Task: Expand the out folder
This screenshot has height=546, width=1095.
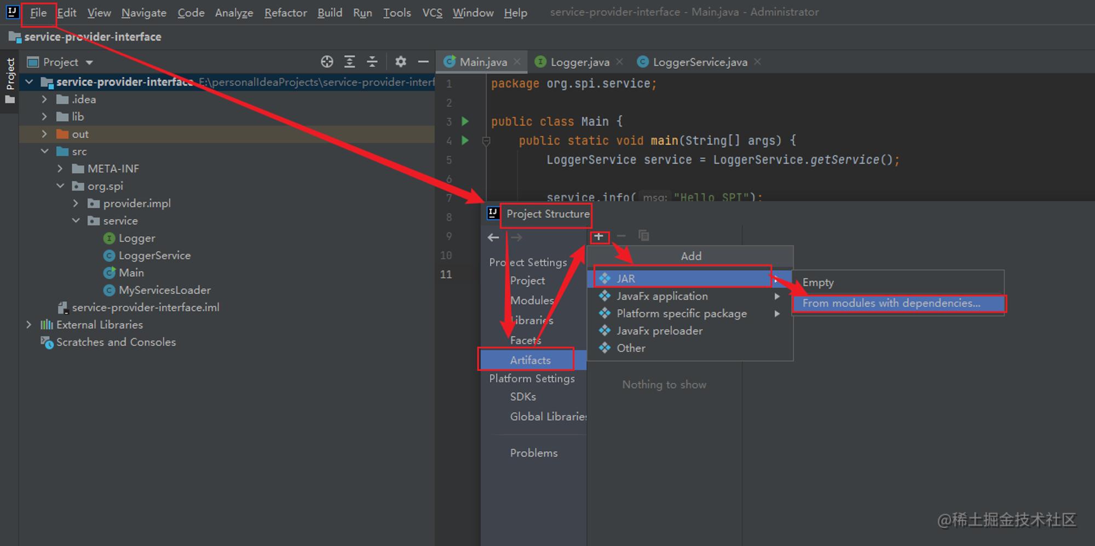Action: point(45,134)
